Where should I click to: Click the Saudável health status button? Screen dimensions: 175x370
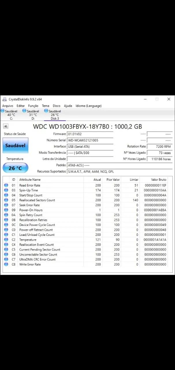[15, 145]
